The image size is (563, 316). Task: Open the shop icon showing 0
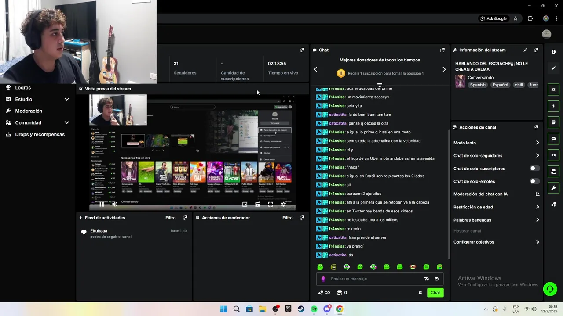342,293
